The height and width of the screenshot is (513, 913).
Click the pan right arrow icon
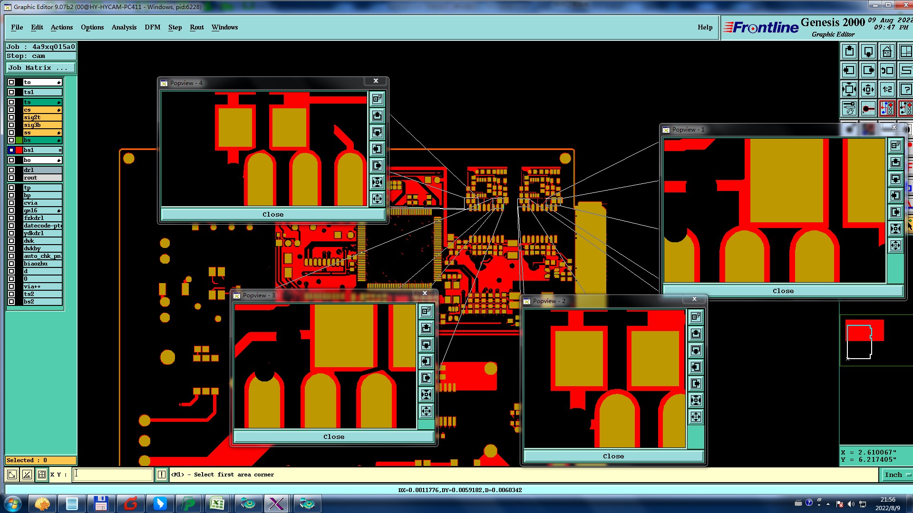(x=868, y=70)
